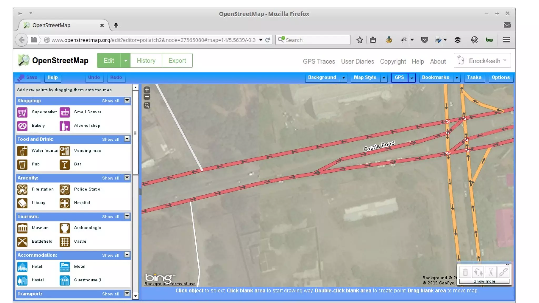This screenshot has height=303, width=539.
Task: Zoom in using the map plus button
Action: (x=147, y=90)
